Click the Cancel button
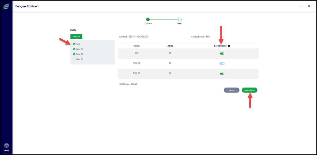317x155 pixels. (x=231, y=90)
